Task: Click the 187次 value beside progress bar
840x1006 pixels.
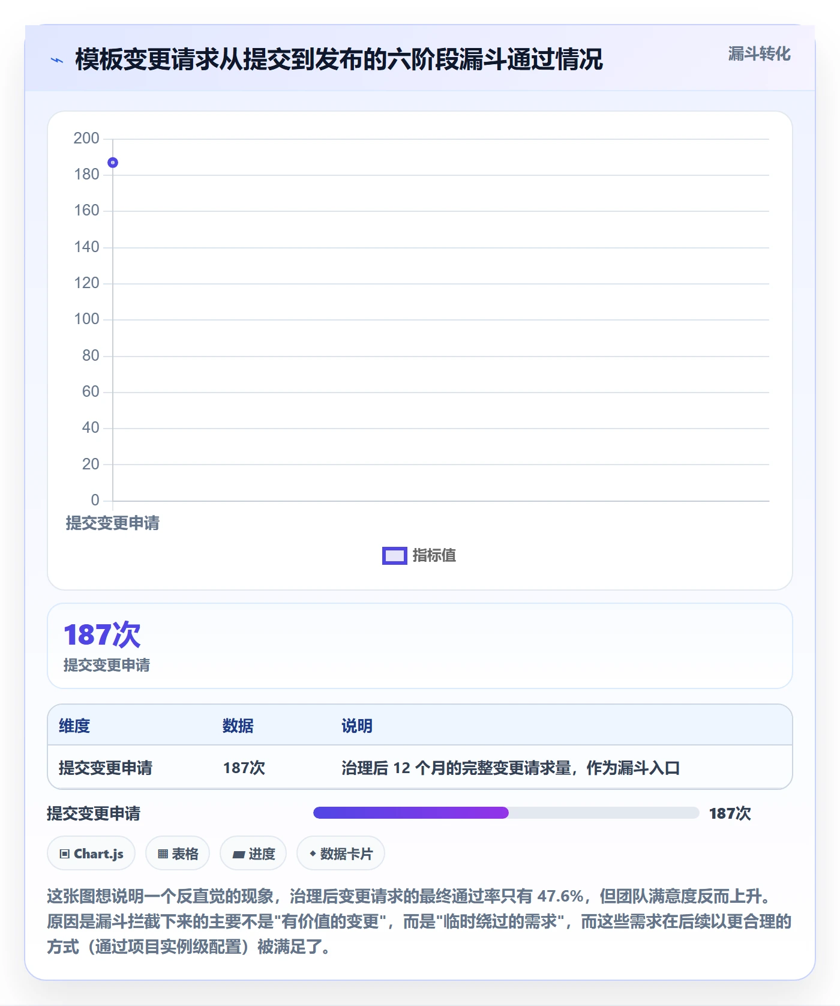Action: pos(730,813)
